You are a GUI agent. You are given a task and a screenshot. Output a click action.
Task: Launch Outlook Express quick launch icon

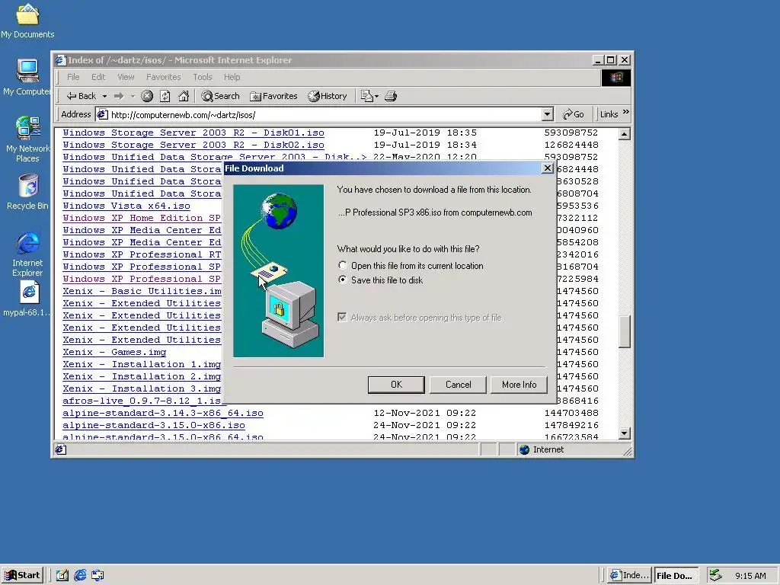coord(97,575)
